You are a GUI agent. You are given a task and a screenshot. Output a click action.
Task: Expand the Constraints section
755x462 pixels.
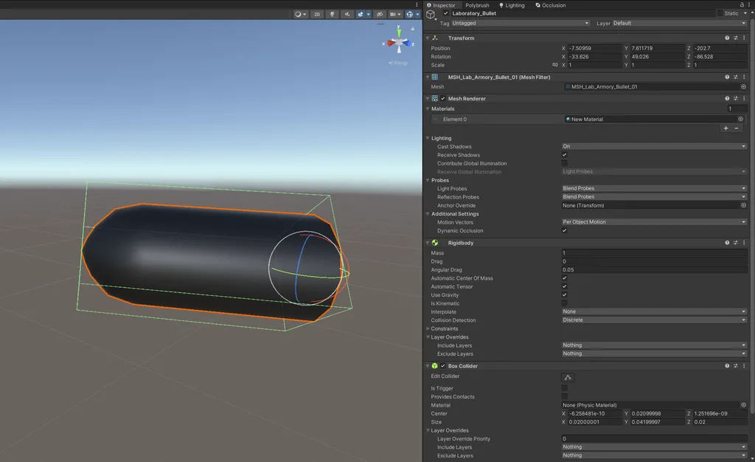point(428,328)
